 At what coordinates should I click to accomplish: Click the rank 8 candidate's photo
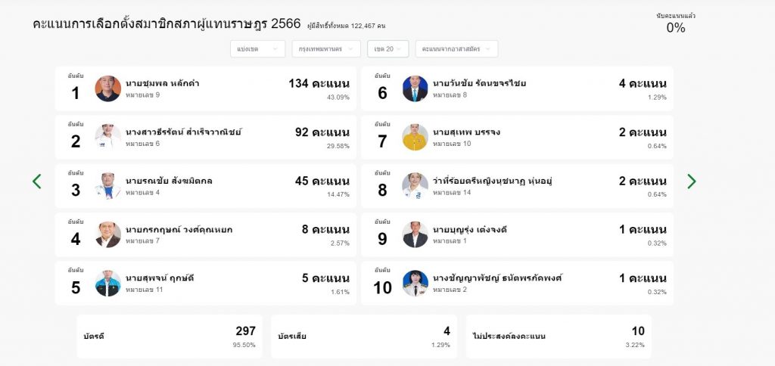[415, 186]
